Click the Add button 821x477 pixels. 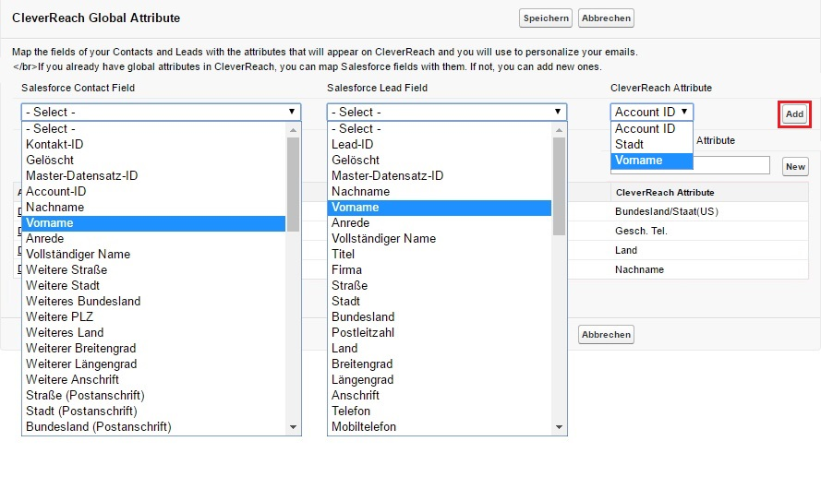[x=794, y=114]
